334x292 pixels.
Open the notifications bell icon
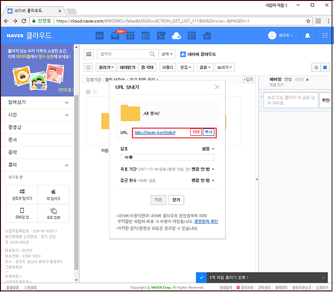tap(308, 35)
